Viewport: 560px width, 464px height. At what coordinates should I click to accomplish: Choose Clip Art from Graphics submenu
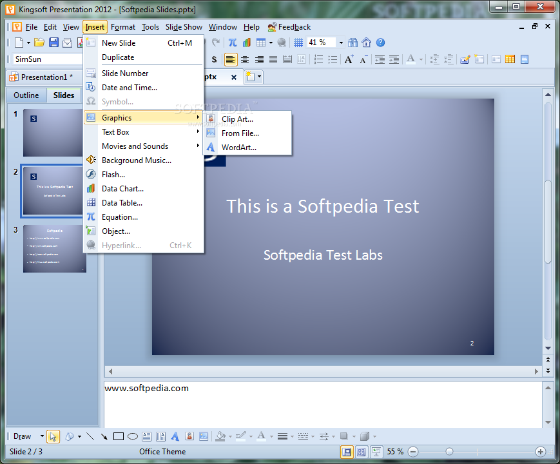point(247,119)
